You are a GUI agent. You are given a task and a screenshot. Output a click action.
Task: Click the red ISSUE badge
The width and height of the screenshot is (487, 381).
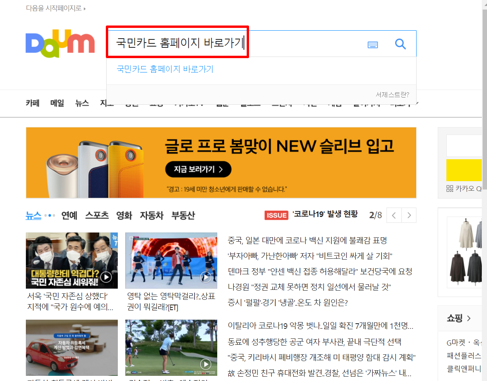tap(276, 215)
